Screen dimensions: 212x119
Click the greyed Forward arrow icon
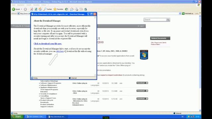tap(25, 9)
